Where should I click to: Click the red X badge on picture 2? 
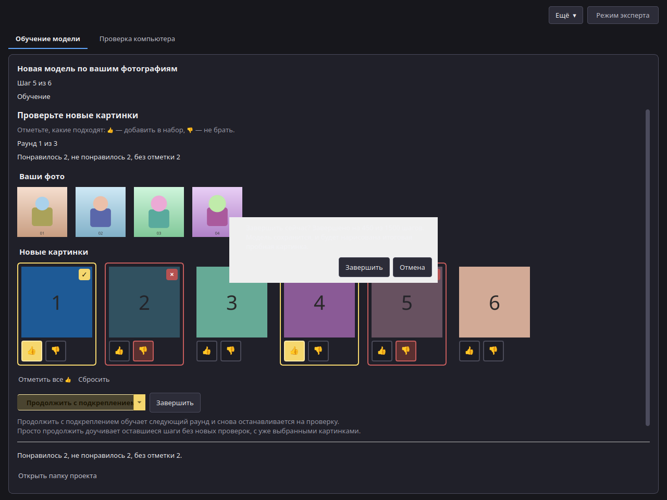coord(172,274)
